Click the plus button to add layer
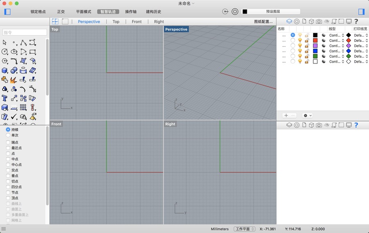The image size is (369, 233). 286,115
